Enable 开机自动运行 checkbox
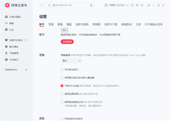This screenshot has width=171, height=121. pyautogui.click(x=62, y=69)
